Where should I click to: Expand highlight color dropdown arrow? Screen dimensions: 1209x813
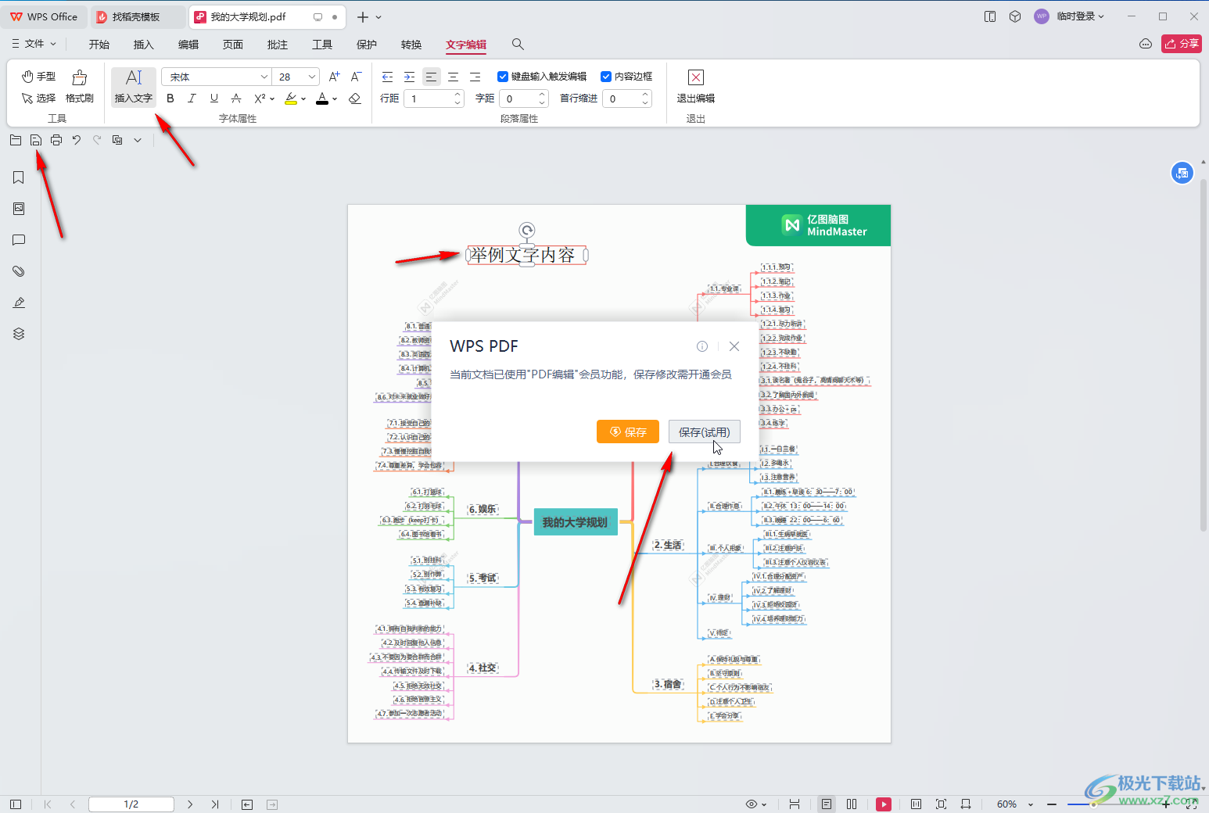coord(303,99)
